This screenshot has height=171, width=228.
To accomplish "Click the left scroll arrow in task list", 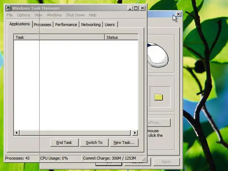I will click(17, 133).
